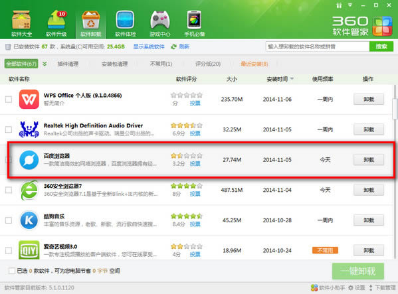
Task: Click 显示系统软件 link
Action: click(149, 46)
